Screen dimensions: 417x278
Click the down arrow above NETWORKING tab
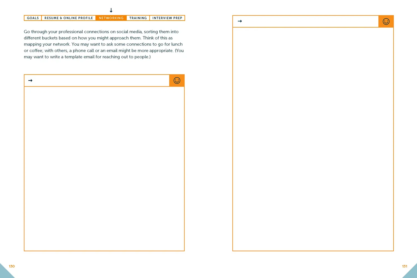111,10
